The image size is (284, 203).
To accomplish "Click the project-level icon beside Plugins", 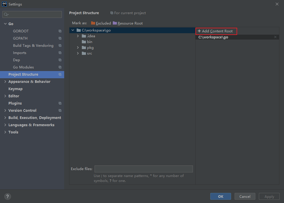I will point(60,103).
